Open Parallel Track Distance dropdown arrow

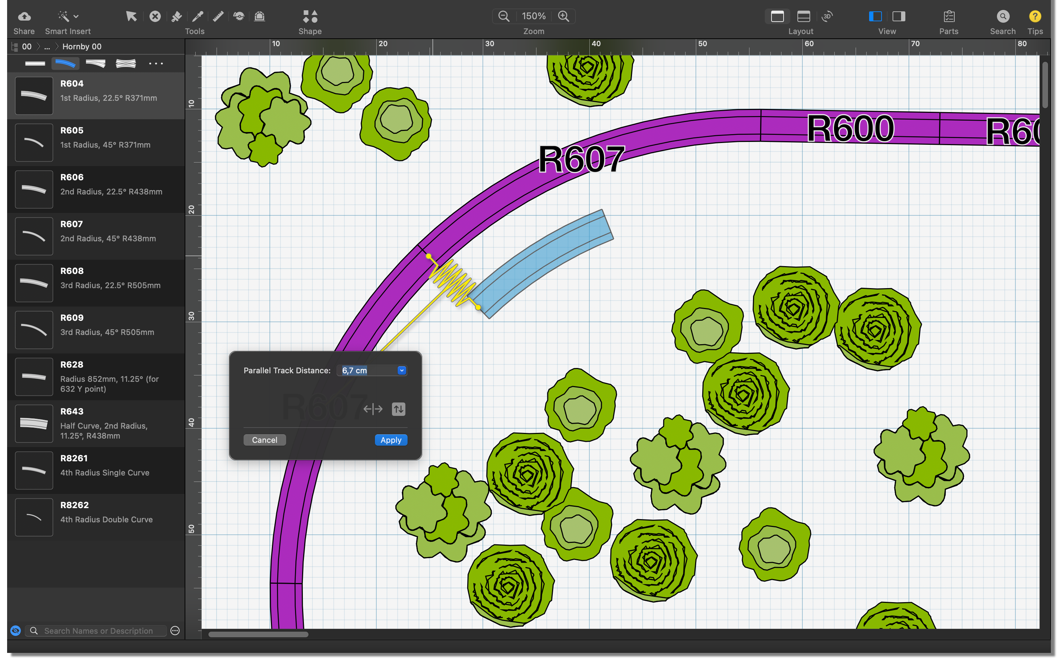pos(402,370)
